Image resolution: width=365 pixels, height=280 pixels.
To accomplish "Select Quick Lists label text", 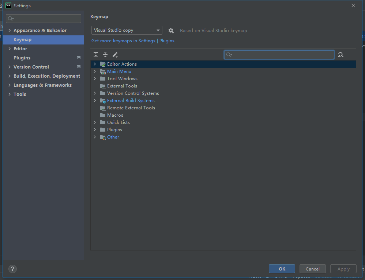I will coord(118,122).
